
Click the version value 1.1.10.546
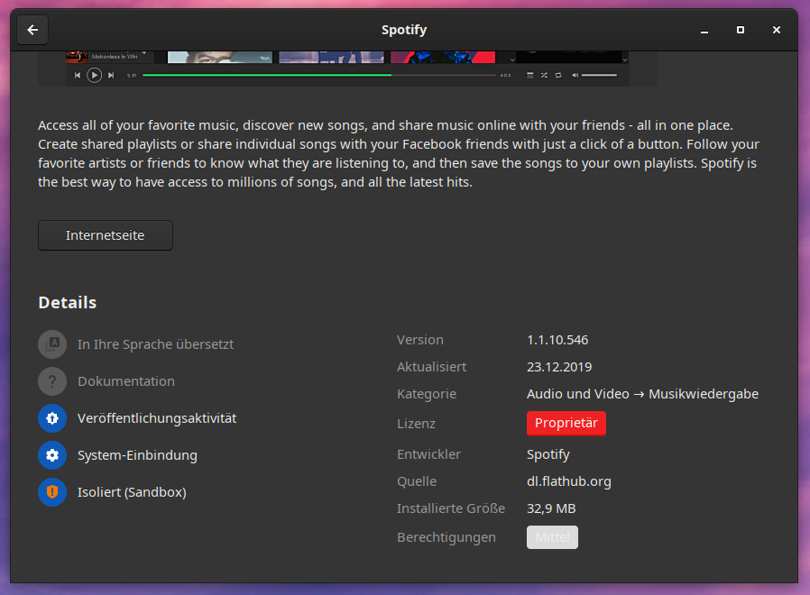[557, 340]
